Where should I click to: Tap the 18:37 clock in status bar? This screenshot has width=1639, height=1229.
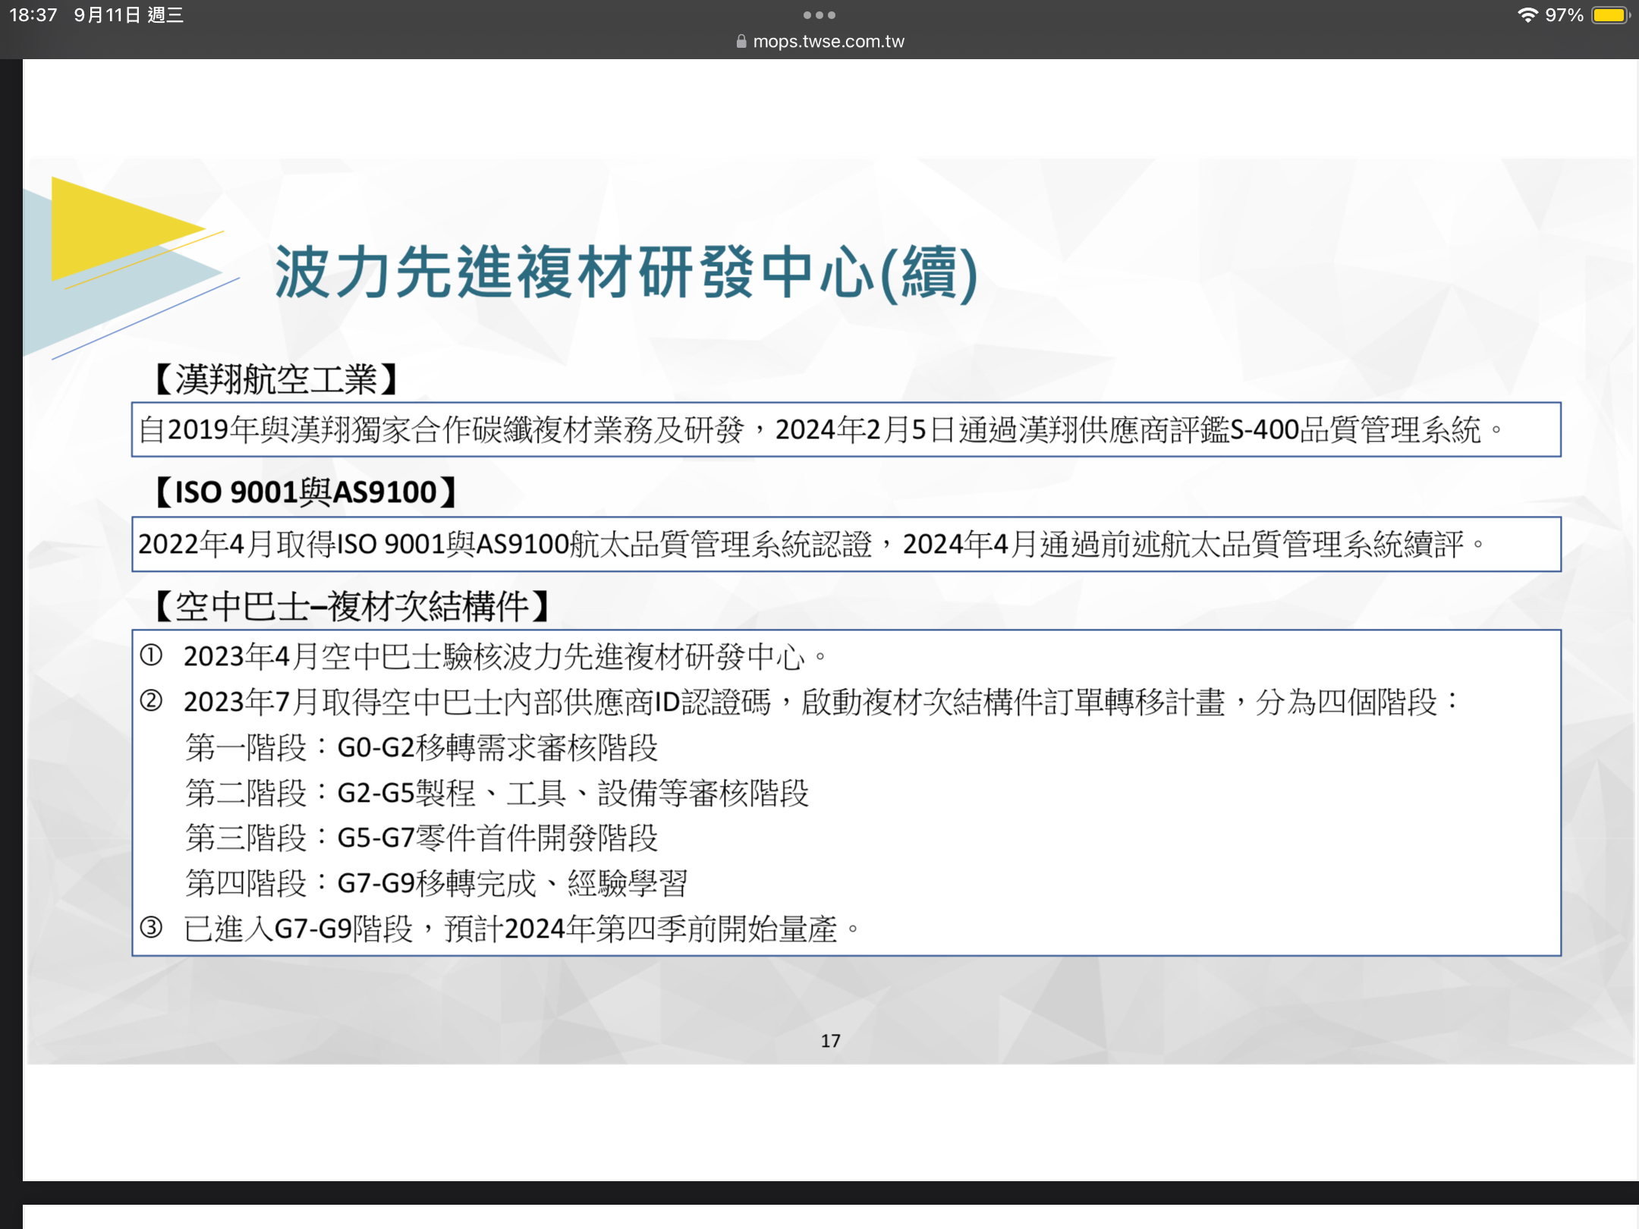[33, 15]
